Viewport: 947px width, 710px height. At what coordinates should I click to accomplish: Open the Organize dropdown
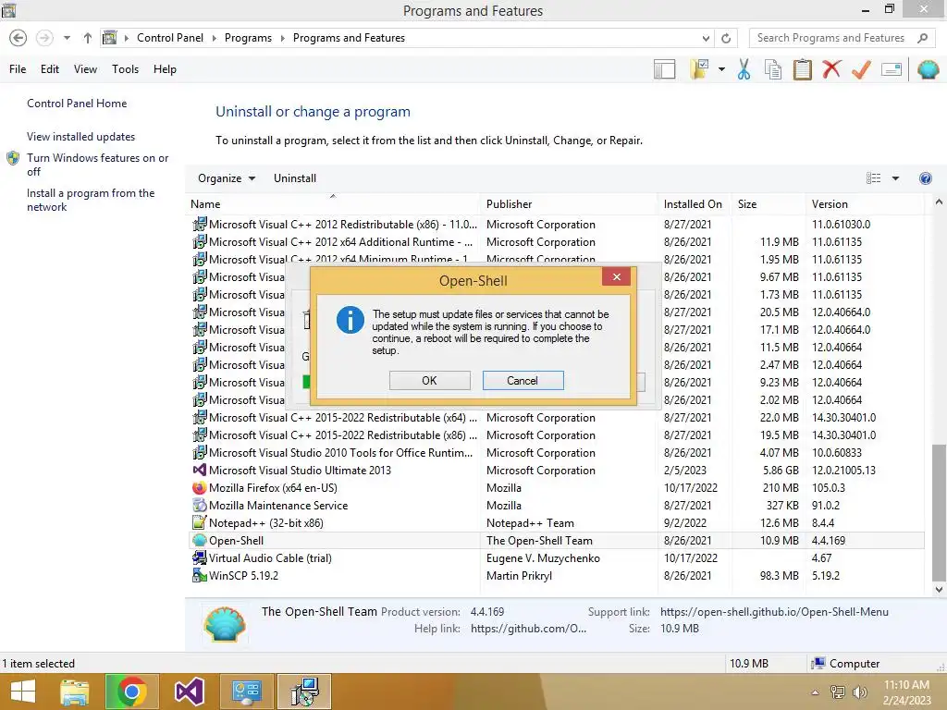(x=227, y=178)
